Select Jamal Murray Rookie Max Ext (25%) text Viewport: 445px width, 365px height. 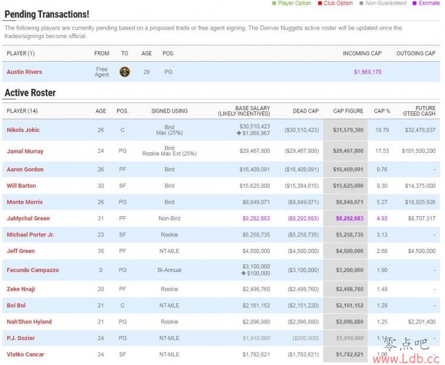tap(170, 154)
